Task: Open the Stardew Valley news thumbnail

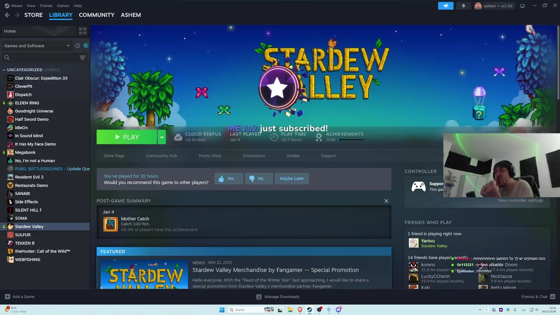Action: (144, 274)
